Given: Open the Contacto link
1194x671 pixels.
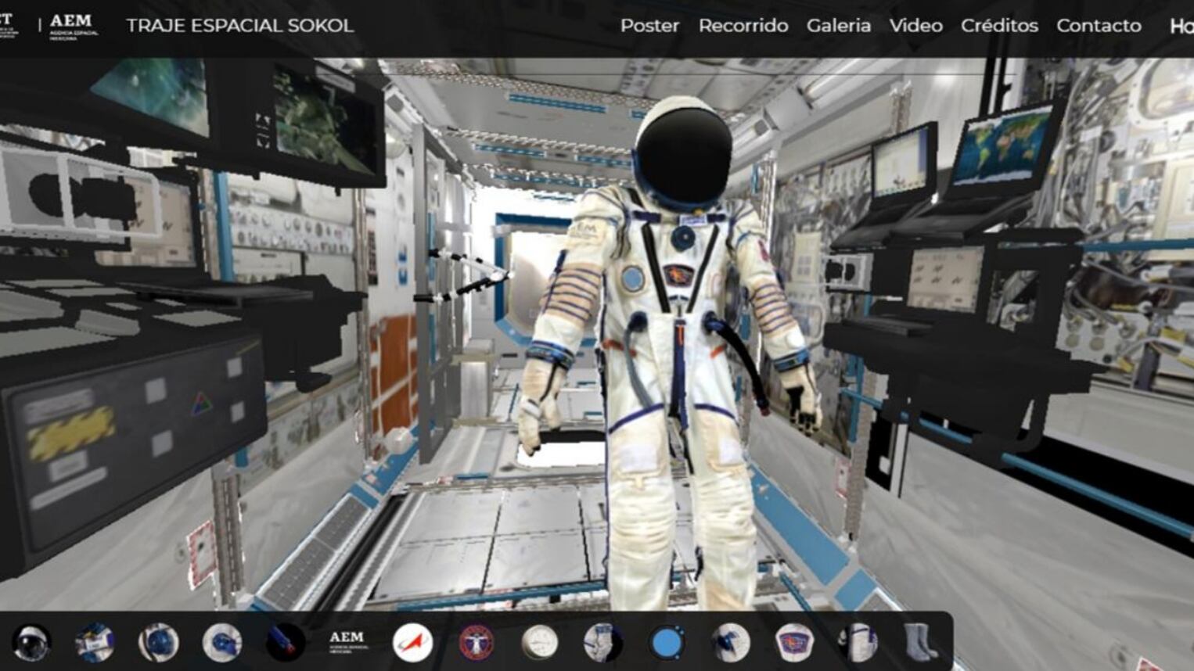Looking at the screenshot, I should tap(1099, 26).
